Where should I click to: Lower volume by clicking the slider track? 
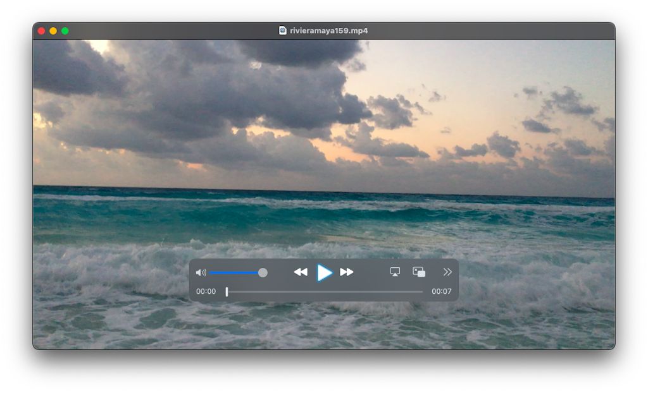point(234,272)
